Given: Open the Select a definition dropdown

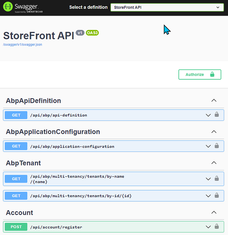Looking at the screenshot, I should 167,7.
